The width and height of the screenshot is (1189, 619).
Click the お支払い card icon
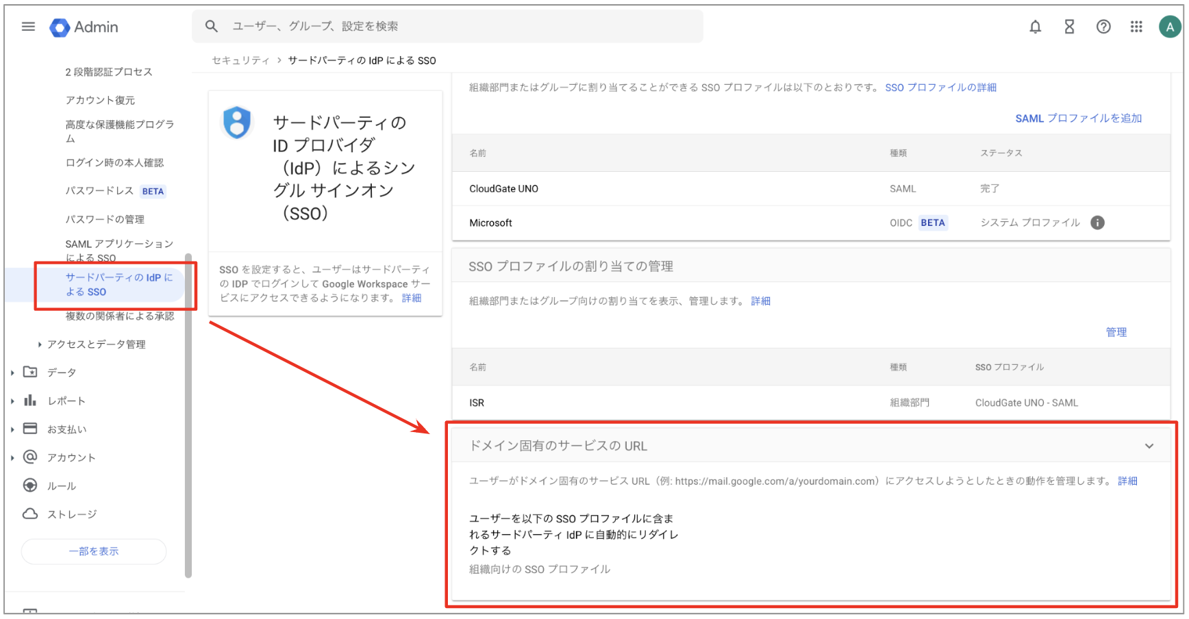click(30, 429)
